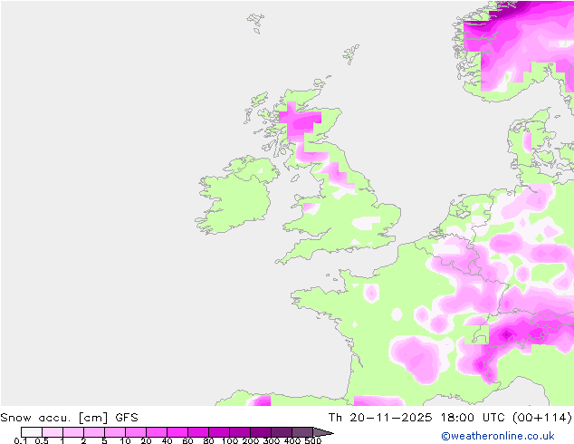Open the weatheronline.co.uk link
Image resolution: width=574 pixels, height=444 pixels.
point(498,436)
